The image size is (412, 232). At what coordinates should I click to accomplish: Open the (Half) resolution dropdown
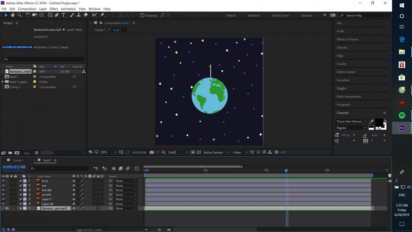coord(178,152)
